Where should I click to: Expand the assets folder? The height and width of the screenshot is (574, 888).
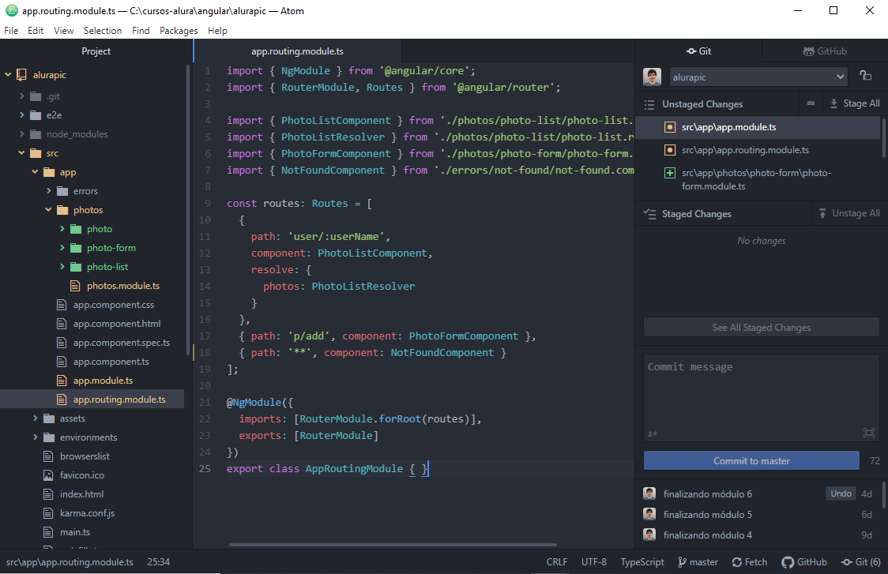(x=35, y=418)
